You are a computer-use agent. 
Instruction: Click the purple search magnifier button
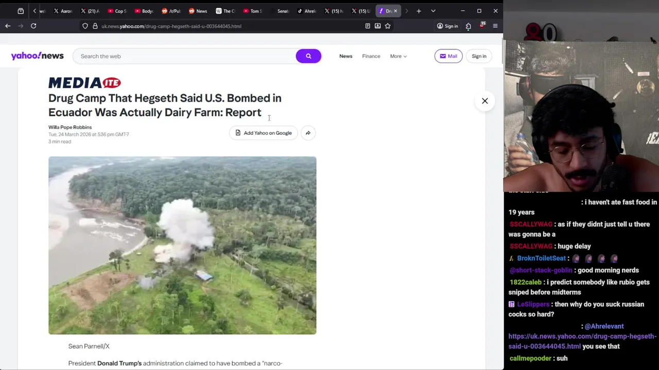[308, 56]
